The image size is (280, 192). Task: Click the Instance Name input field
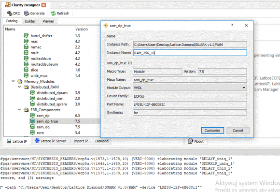point(190,53)
